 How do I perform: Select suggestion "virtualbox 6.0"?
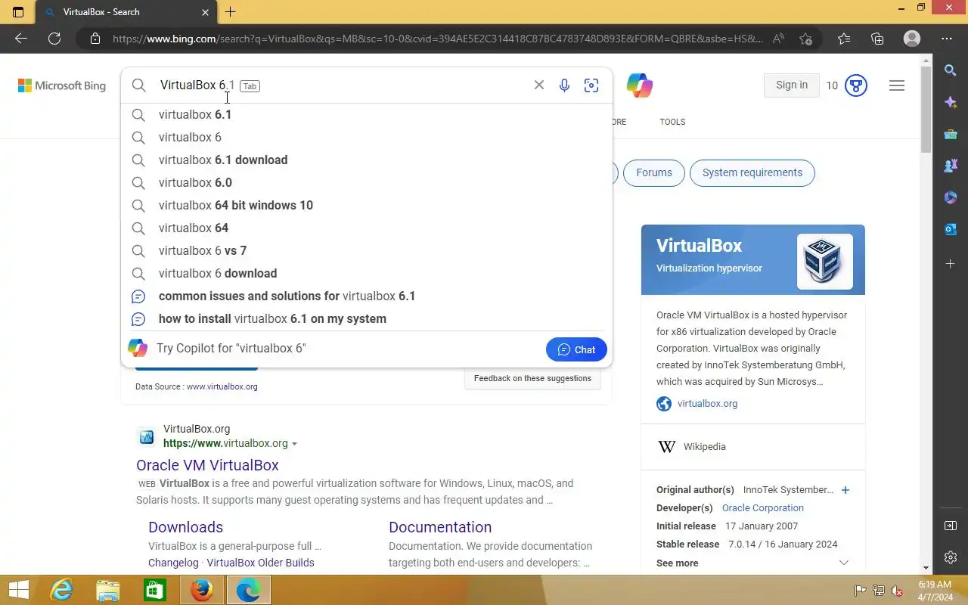(x=366, y=182)
